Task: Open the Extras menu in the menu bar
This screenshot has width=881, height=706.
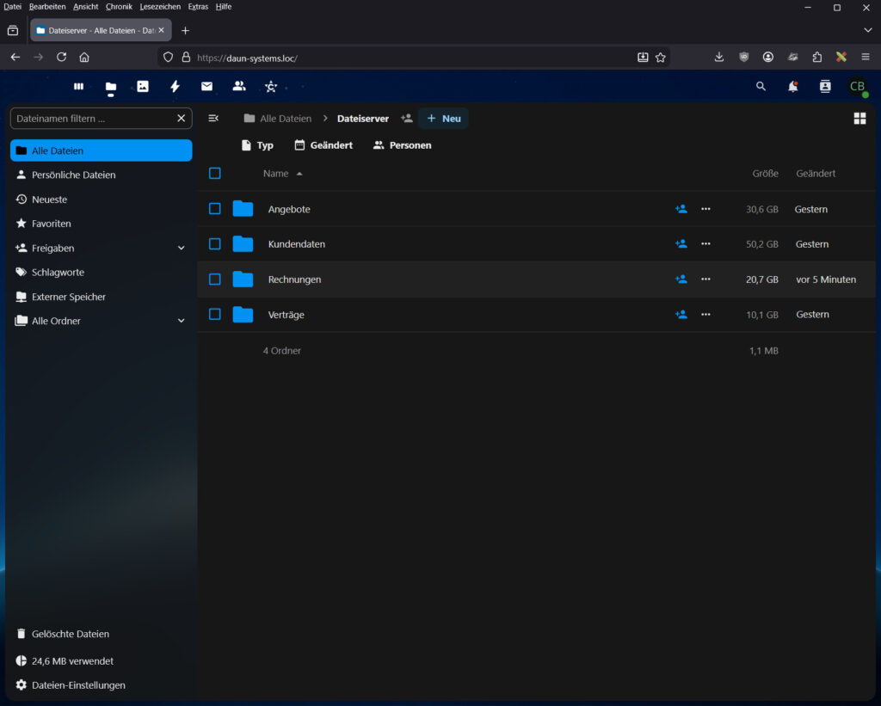Action: (x=198, y=6)
